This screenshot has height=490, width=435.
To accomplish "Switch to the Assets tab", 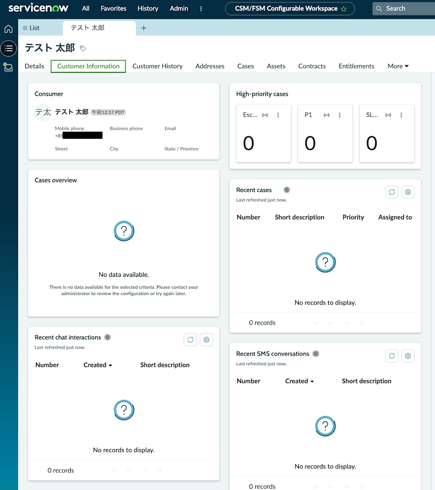I will 276,66.
